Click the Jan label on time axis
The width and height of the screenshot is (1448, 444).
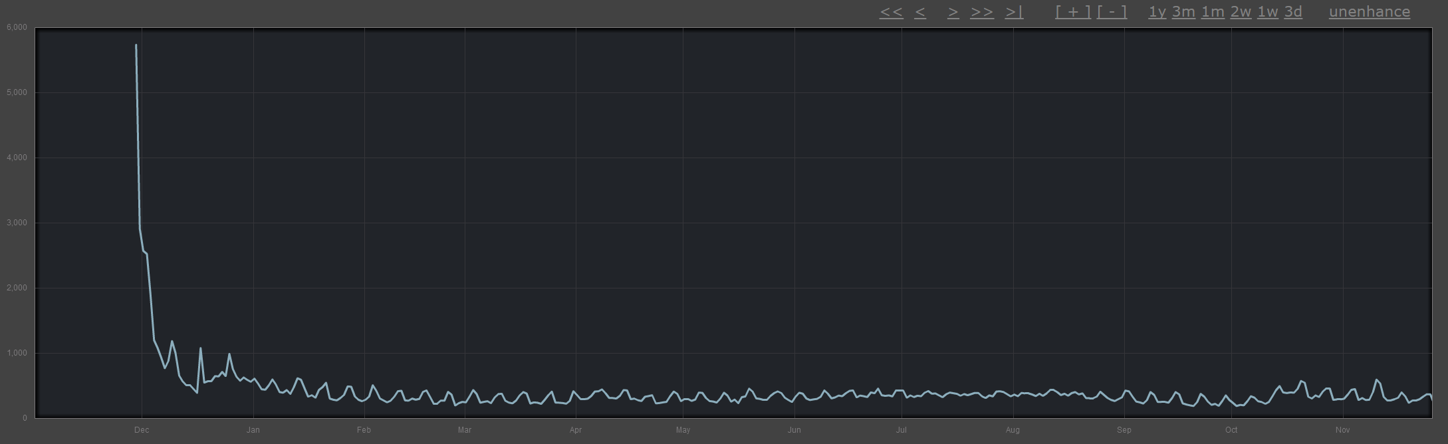[253, 430]
